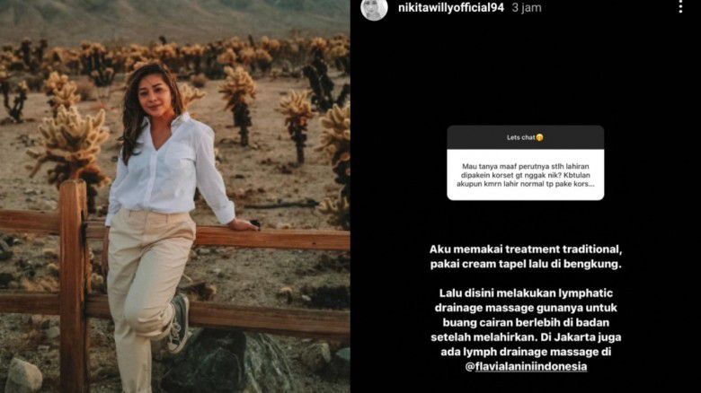Tap the 'Lets chat' sticker header

[x=526, y=137]
